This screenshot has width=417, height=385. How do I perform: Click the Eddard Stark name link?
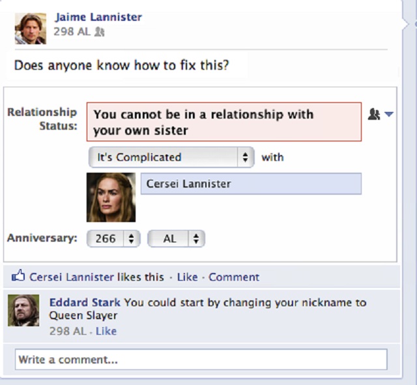pos(85,302)
